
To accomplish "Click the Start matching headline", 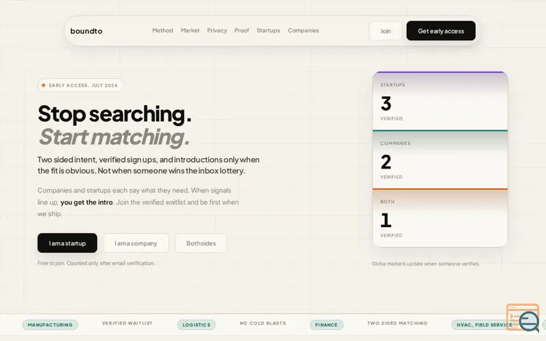I will pos(114,137).
